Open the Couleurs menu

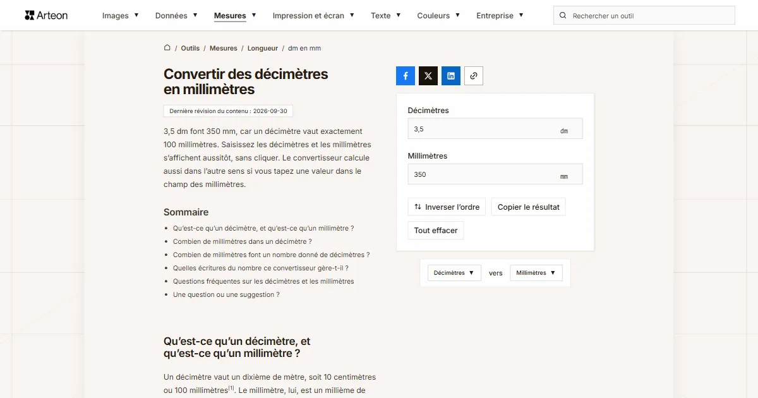438,16
